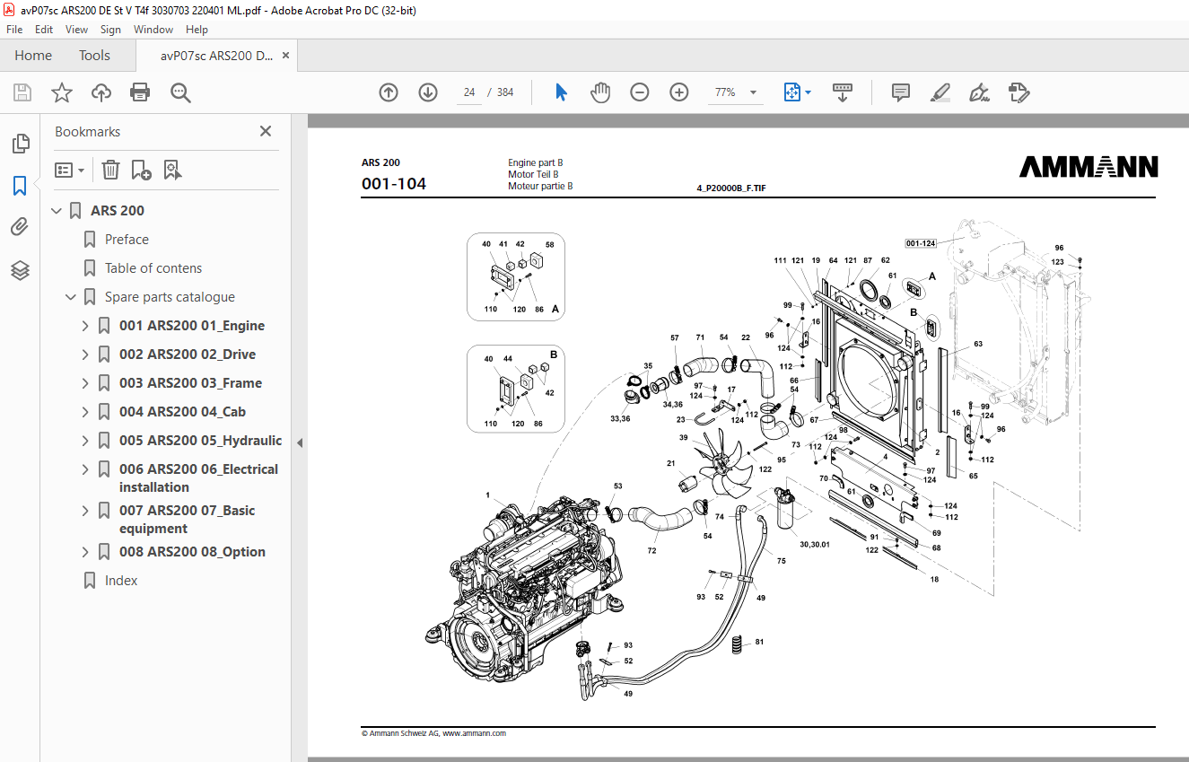
Task: Open the Sign menu
Action: (x=110, y=30)
